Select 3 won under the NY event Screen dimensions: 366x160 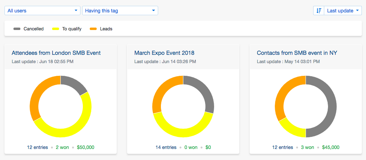pyautogui.click(x=307, y=147)
